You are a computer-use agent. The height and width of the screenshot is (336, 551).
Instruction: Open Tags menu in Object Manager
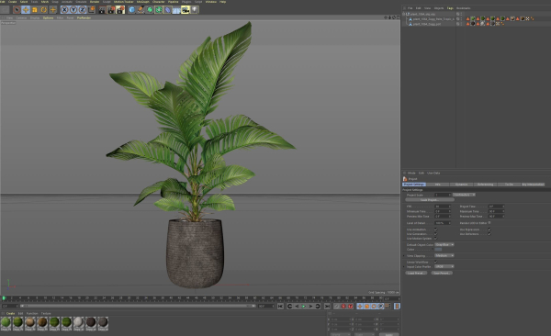[450, 8]
